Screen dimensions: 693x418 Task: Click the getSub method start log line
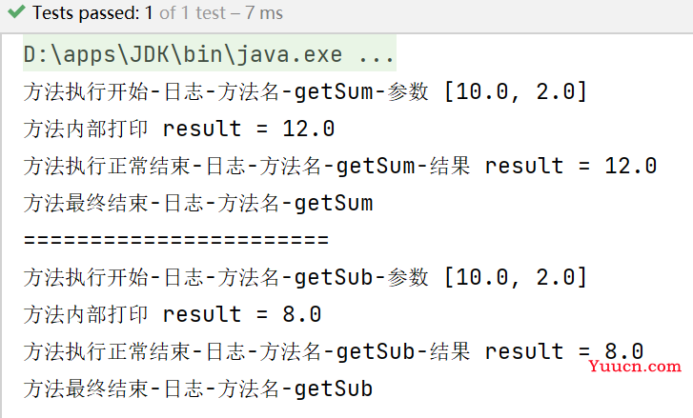305,277
